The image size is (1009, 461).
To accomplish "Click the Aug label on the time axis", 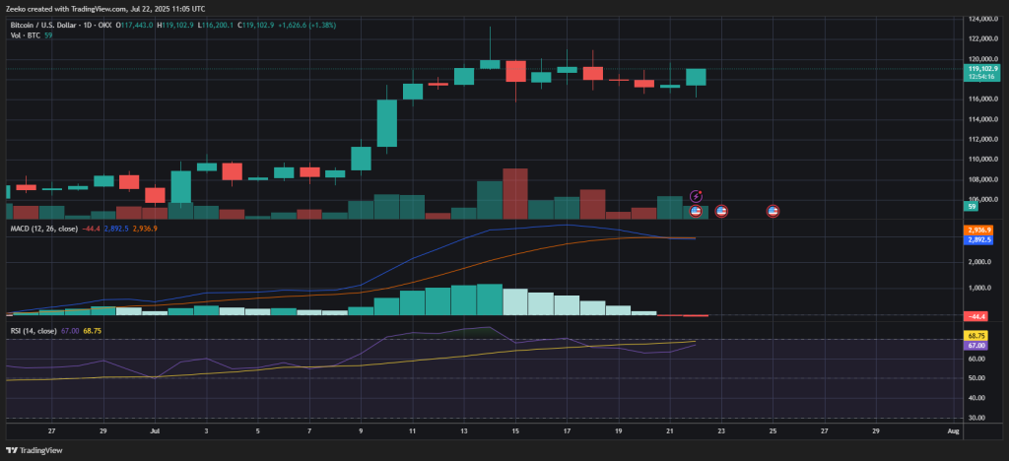I will click(952, 431).
